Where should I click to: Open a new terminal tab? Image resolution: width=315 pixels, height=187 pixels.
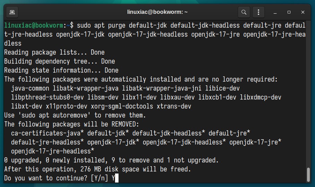(12, 12)
